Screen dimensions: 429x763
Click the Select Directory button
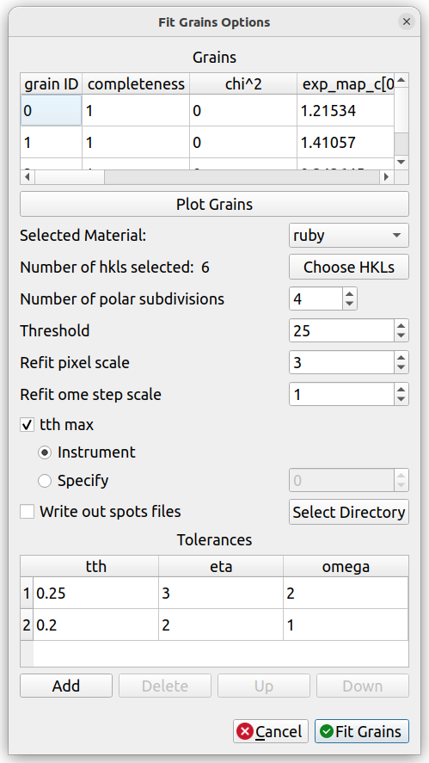click(x=349, y=512)
